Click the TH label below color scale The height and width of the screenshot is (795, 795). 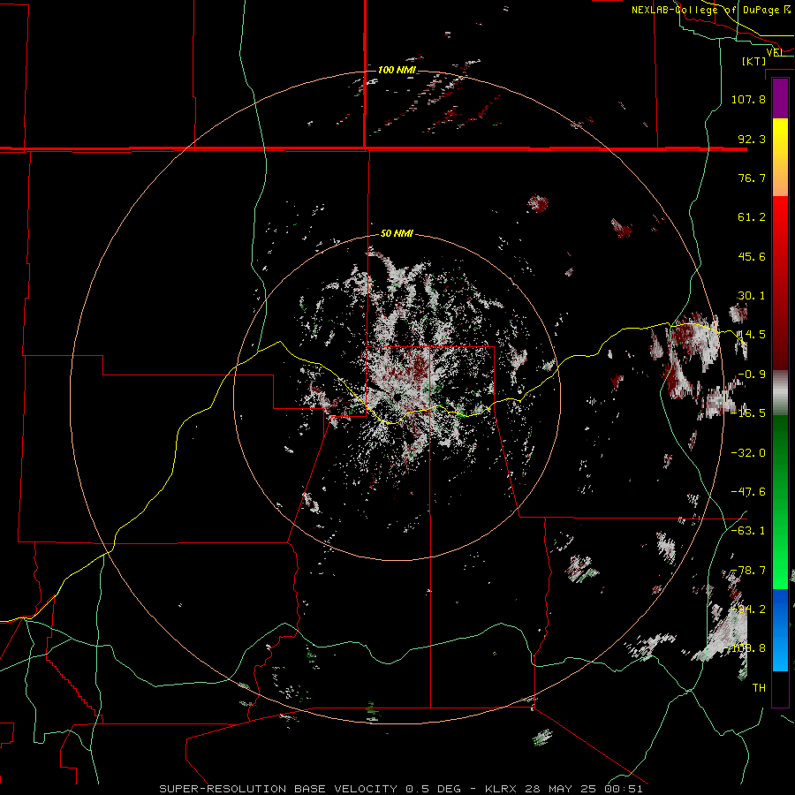(x=759, y=687)
